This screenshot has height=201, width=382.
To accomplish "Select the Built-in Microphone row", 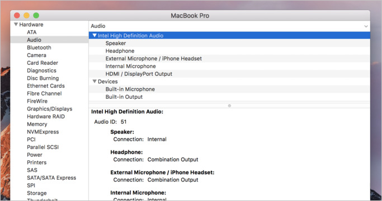I will pyautogui.click(x=229, y=89).
